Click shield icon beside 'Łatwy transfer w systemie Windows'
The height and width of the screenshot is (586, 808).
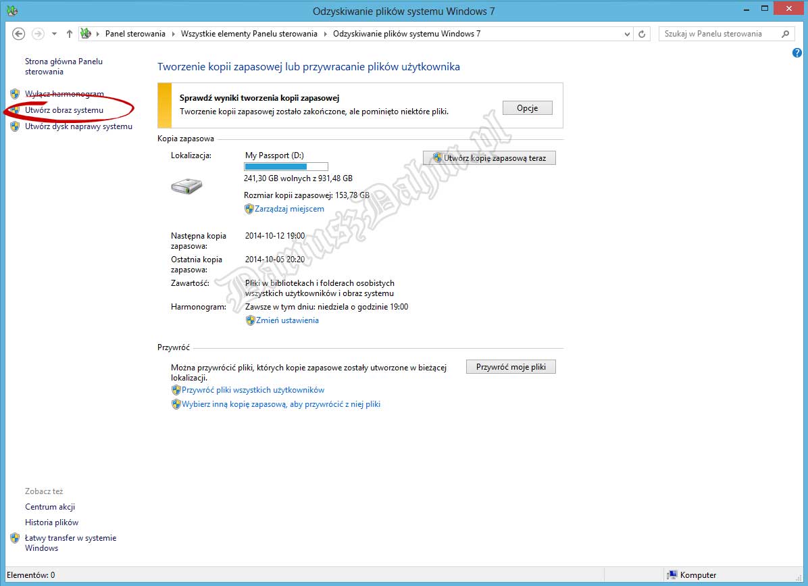pos(15,538)
